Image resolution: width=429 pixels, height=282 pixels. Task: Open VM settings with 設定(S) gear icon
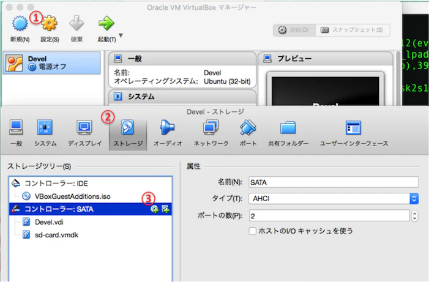pyautogui.click(x=50, y=23)
